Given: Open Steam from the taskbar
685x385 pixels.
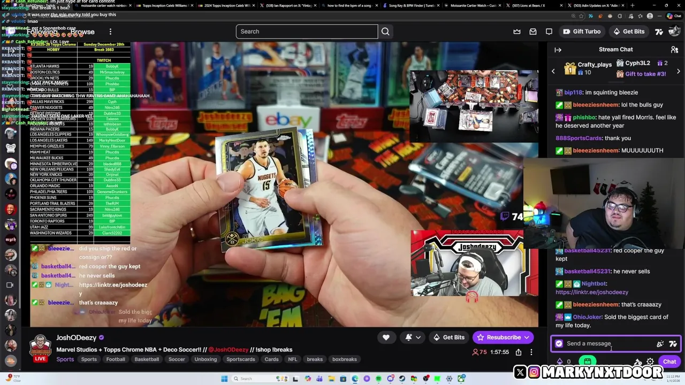Looking at the screenshot, I should point(402,379).
